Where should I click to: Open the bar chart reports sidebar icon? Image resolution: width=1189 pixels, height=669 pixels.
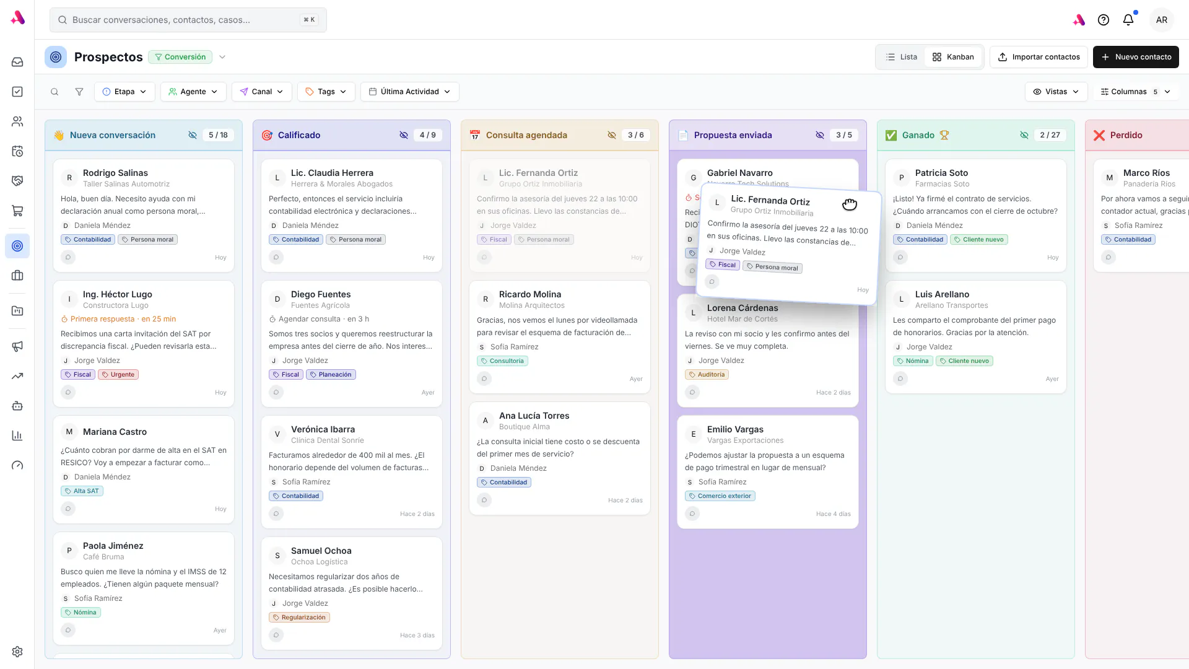pyautogui.click(x=17, y=435)
